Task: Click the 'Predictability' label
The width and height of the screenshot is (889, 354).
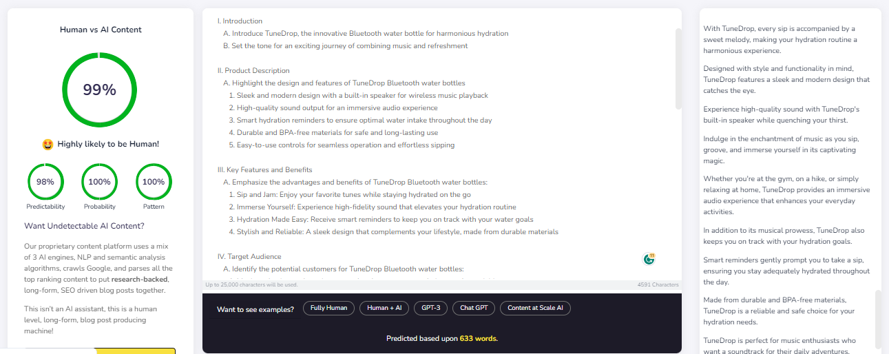Action: pos(45,207)
